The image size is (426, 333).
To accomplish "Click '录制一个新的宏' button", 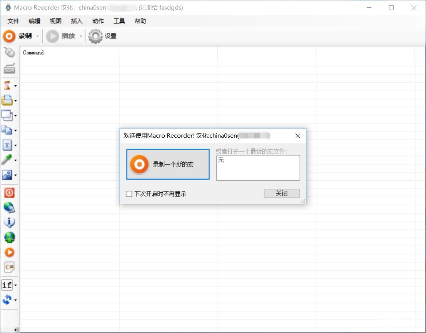I will coord(168,165).
